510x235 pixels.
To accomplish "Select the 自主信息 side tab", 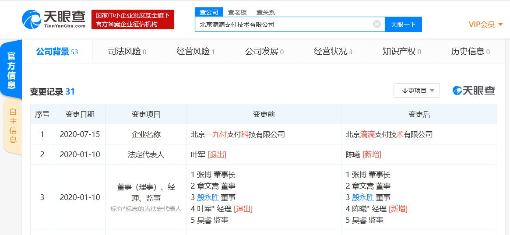I will pos(13,126).
